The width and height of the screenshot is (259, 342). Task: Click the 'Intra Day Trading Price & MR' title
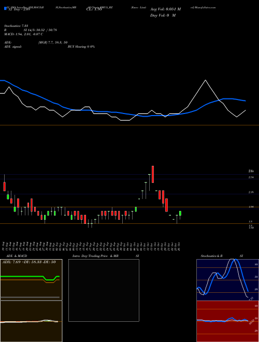tap(95, 256)
